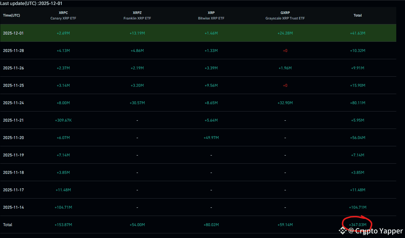The width and height of the screenshot is (405, 238).
Task: Click the 2025-11-26 date cell
Action: coord(13,68)
